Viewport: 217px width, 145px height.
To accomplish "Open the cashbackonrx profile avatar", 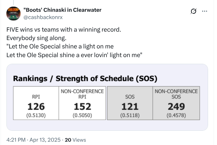I will click(x=13, y=13).
